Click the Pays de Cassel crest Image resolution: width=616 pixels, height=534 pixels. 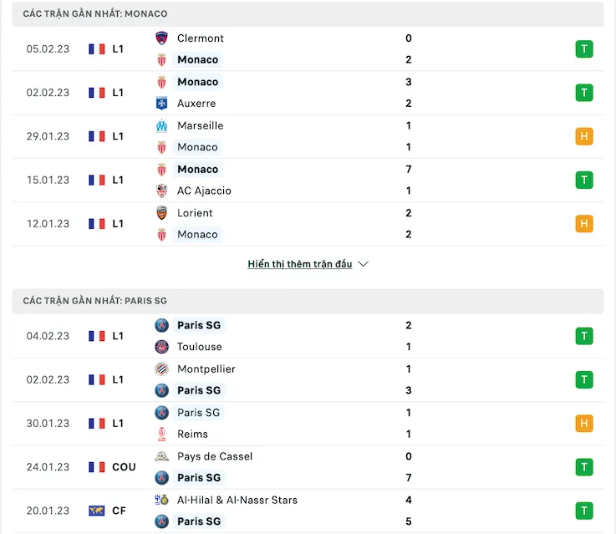(x=162, y=456)
